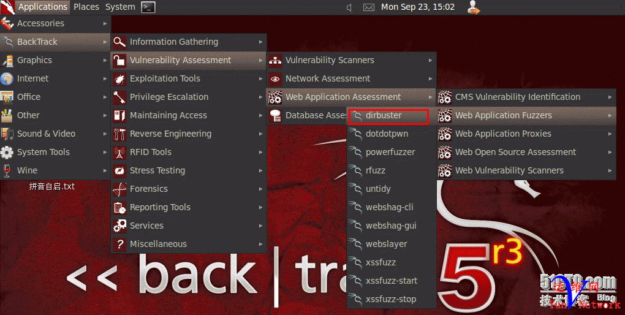Viewport: 625px width, 315px height.
Task: Click the Forensics DNA icon
Action: [119, 189]
